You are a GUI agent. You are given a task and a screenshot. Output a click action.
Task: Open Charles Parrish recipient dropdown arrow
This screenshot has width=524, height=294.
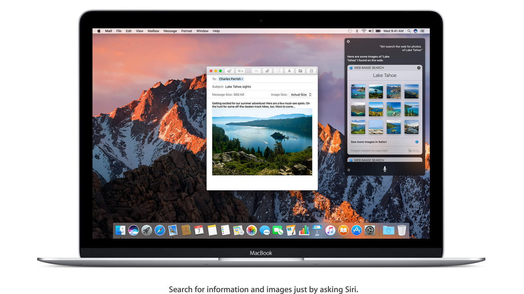click(242, 79)
